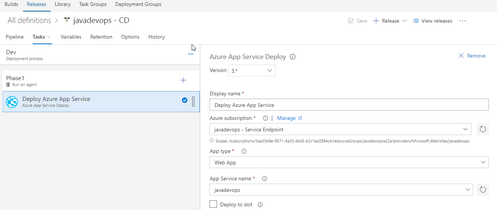Screen dimensions: 497x210
Task: Open the Azure subscription dropdown
Action: [341, 129]
